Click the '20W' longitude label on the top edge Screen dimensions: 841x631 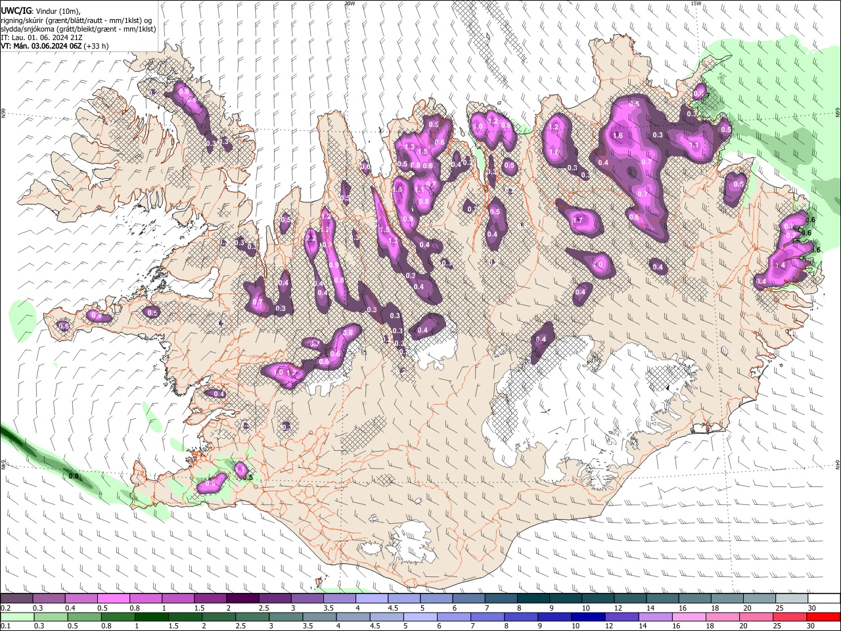[x=350, y=3]
